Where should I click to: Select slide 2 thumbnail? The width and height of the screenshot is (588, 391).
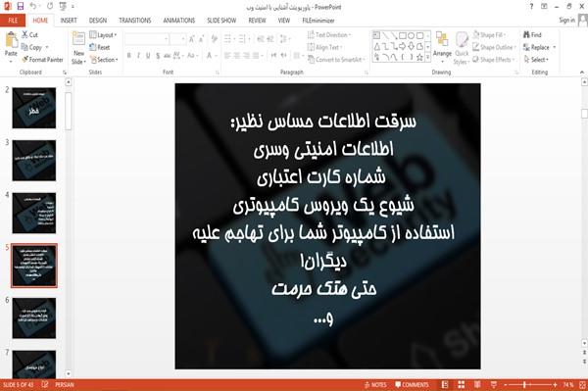[34, 108]
